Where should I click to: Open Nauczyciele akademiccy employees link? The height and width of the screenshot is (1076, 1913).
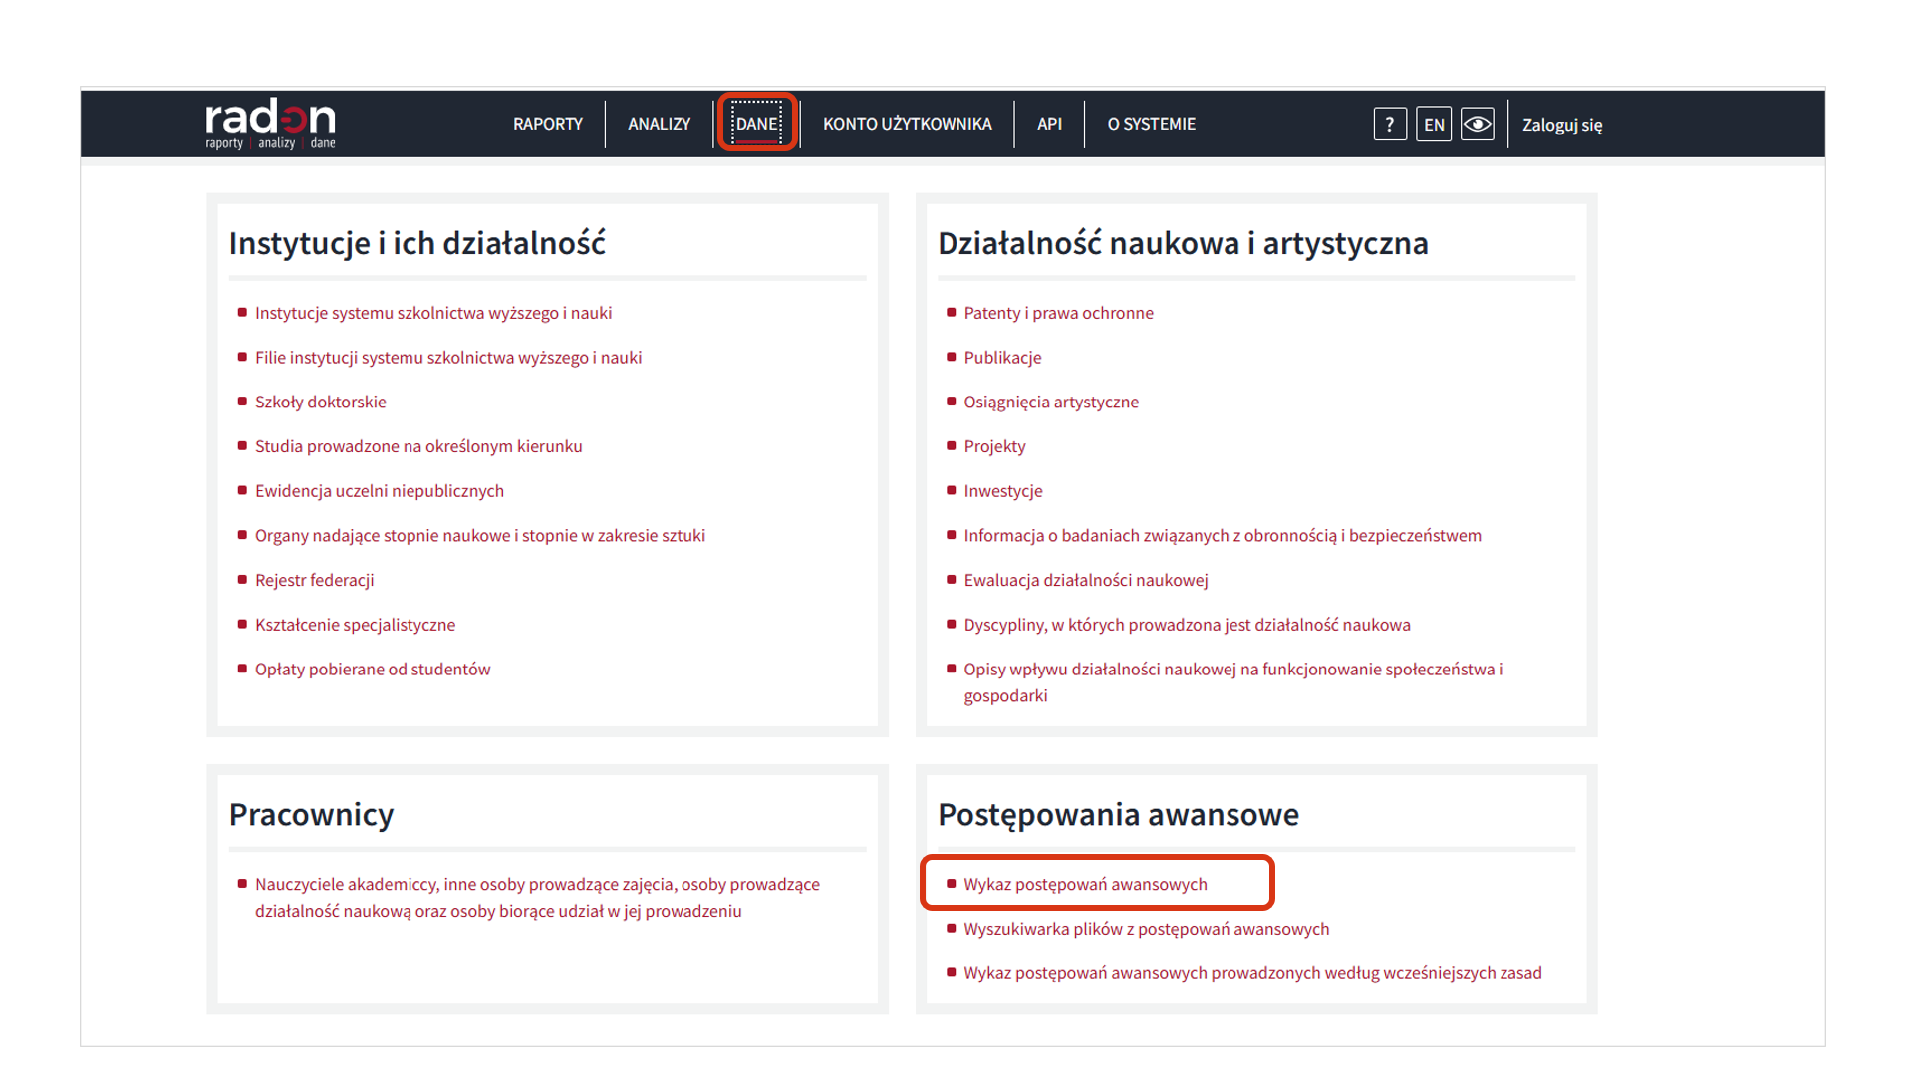click(x=537, y=885)
